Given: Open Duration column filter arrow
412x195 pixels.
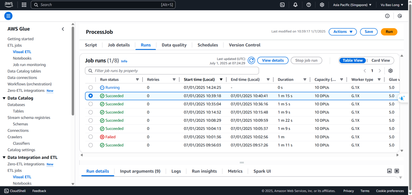Looking at the screenshot, I should [305, 79].
